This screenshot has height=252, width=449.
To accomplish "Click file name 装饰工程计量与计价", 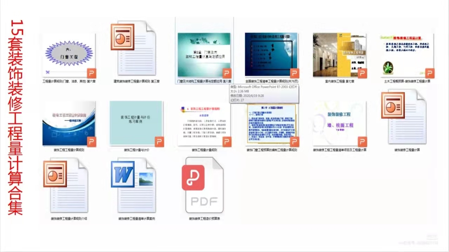I will point(137,150).
